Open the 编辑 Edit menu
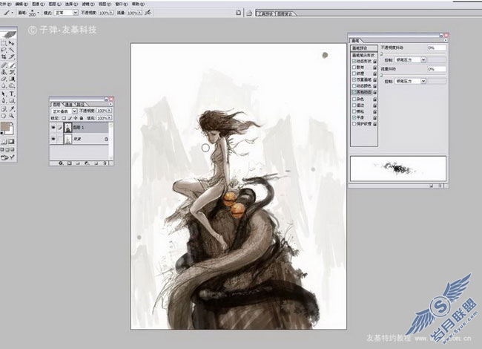The height and width of the screenshot is (349, 482). point(21,4)
